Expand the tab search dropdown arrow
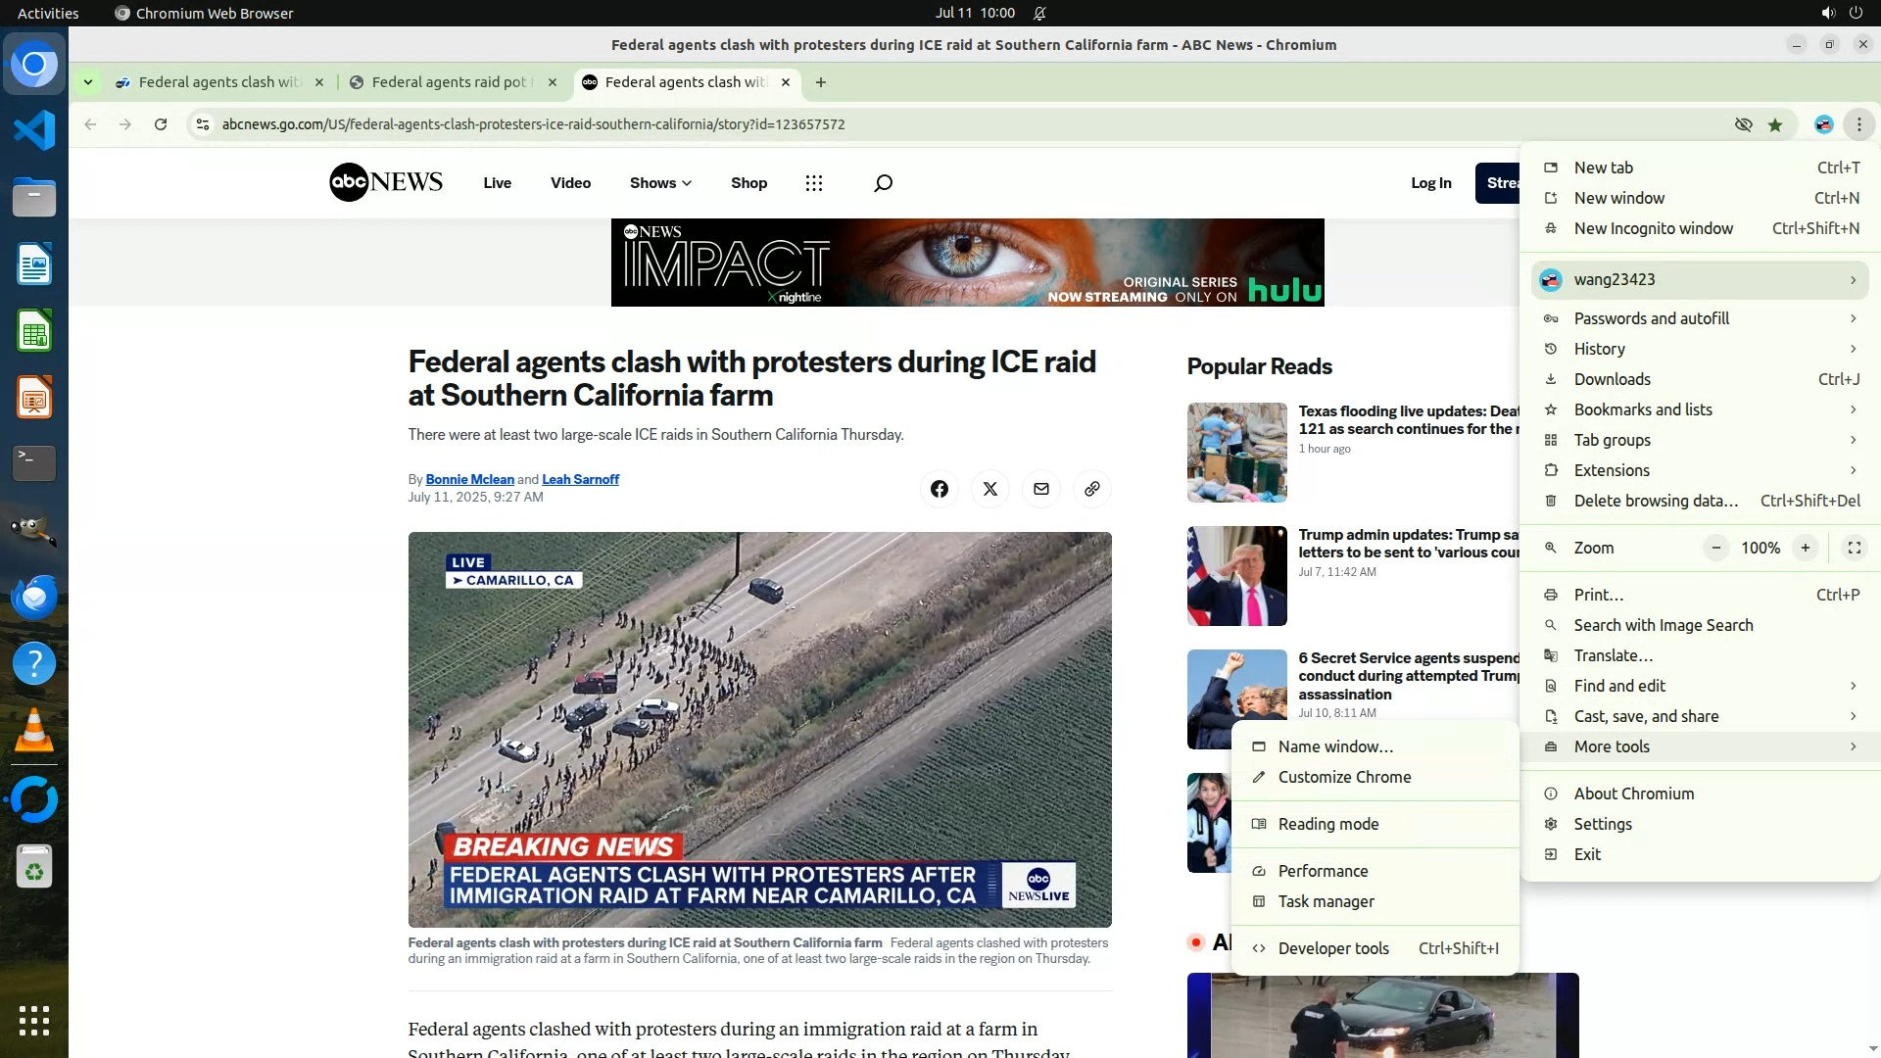The width and height of the screenshot is (1881, 1058). pos(88,82)
